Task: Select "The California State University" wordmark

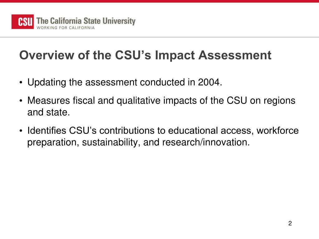Action: click(86, 21)
